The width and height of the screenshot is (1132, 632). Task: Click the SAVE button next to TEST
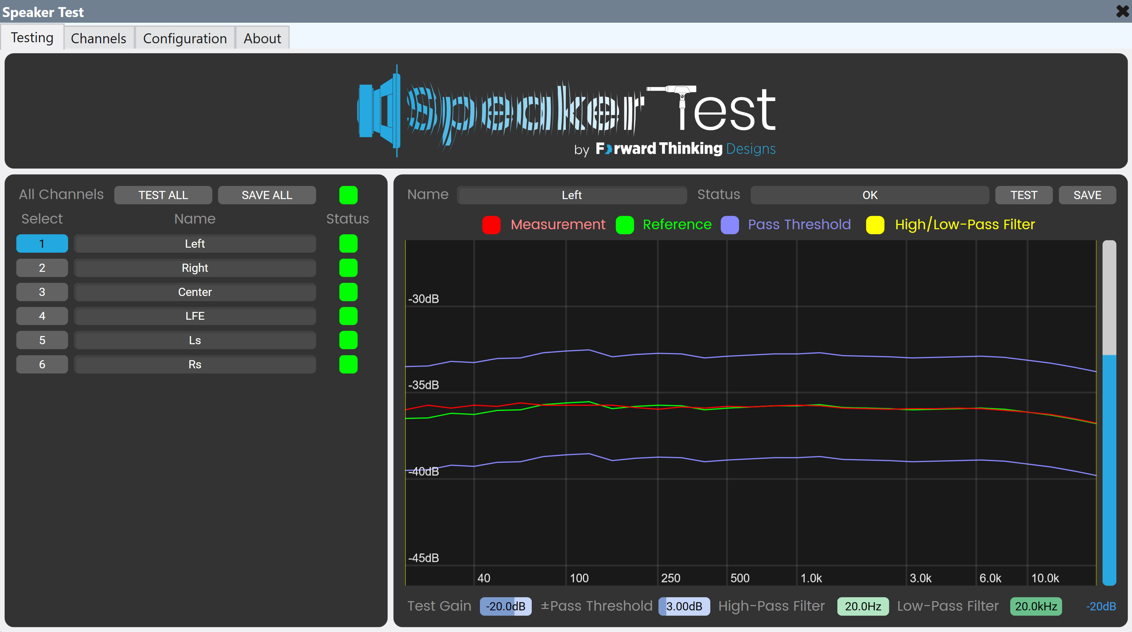[x=1087, y=195]
